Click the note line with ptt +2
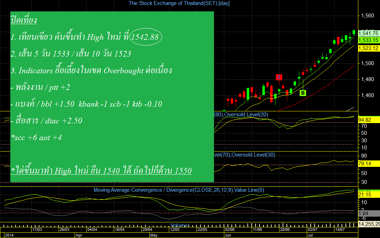Viewport: 380px width, 238px height. tap(40, 87)
